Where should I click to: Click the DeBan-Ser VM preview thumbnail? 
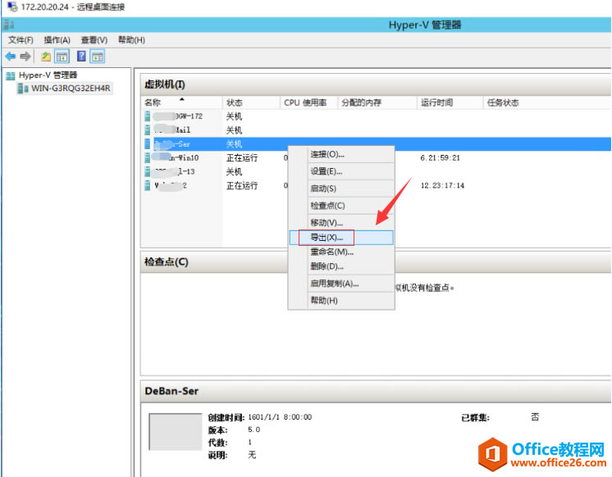tap(176, 432)
